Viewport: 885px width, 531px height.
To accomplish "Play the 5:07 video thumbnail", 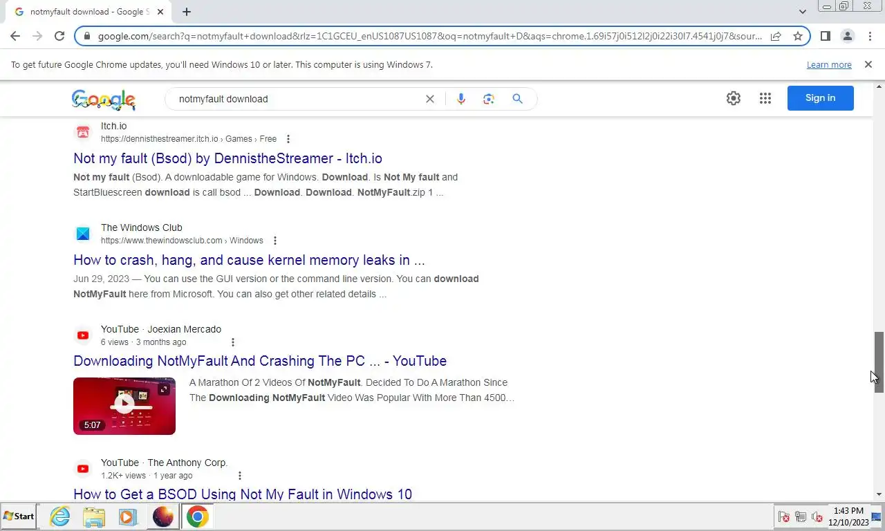I will (x=124, y=406).
